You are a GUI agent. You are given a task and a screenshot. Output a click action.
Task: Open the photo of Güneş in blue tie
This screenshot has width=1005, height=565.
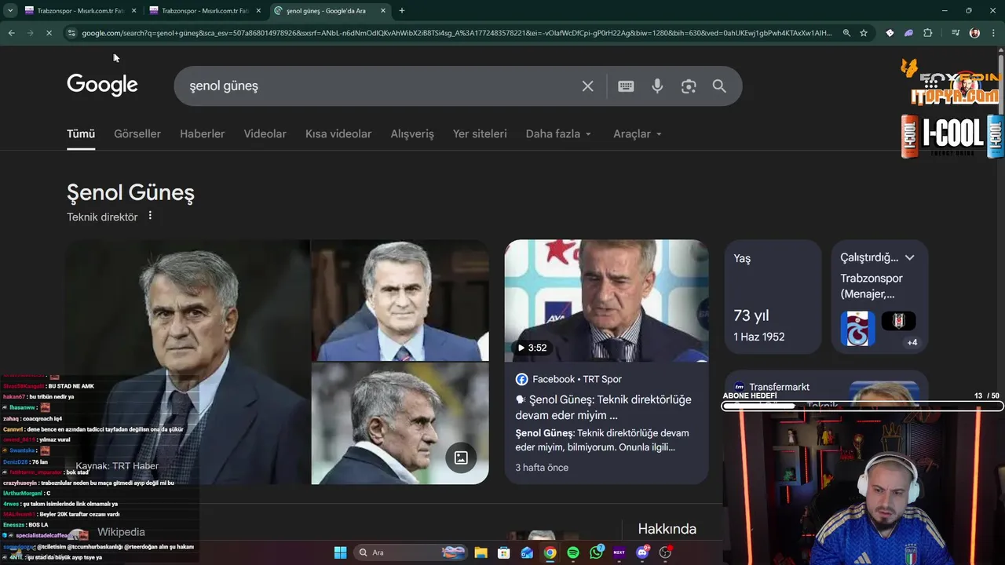pyautogui.click(x=400, y=300)
